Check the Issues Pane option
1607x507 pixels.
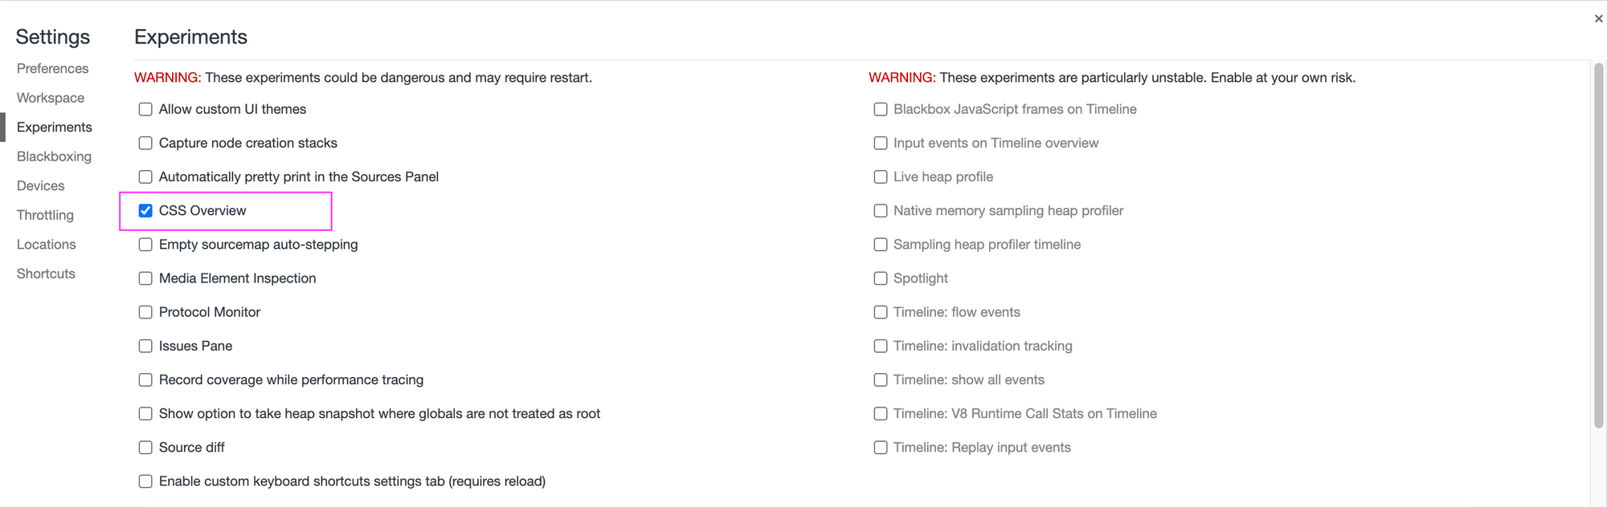[x=145, y=346]
